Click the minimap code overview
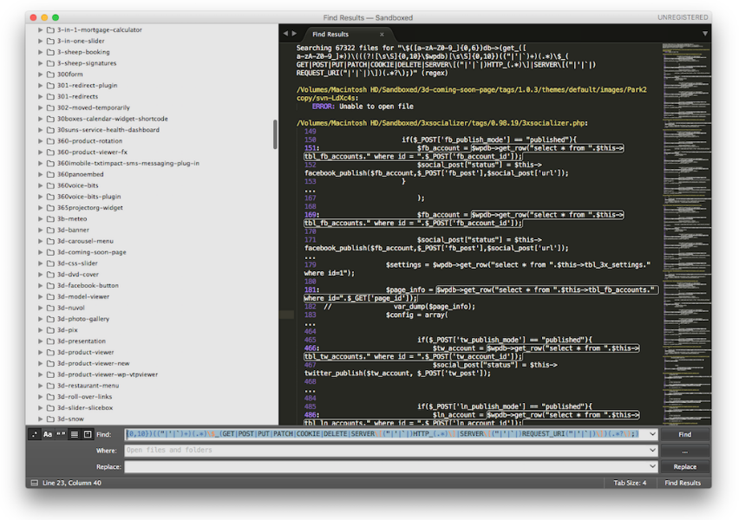The width and height of the screenshot is (752, 520). pyautogui.click(x=686, y=233)
